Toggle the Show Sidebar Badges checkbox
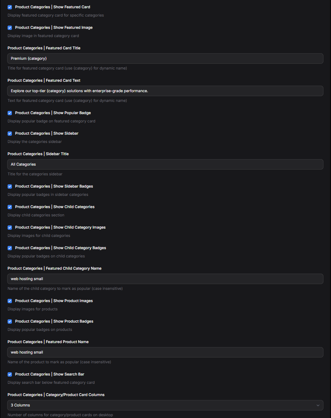This screenshot has width=331, height=418. (x=10, y=186)
